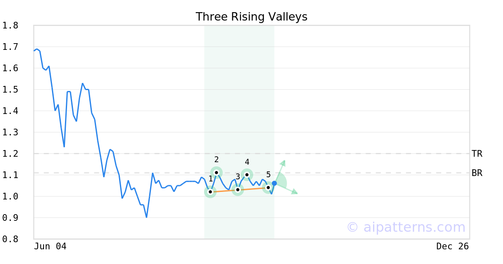Click the TR label on right edge
Image resolution: width=503 pixels, height=264 pixels.
pos(477,154)
